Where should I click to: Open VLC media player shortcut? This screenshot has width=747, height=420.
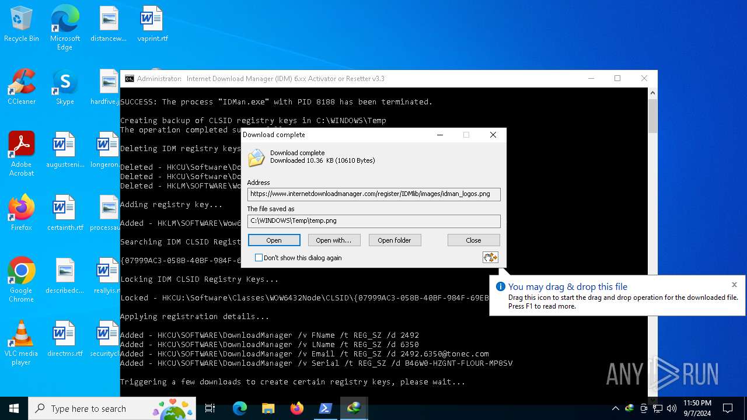coord(22,343)
